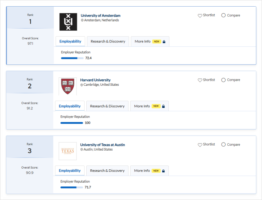This screenshot has width=262, height=200.
Task: Click the lock icon on Amsterdam's More Info tab
Action: [164, 41]
